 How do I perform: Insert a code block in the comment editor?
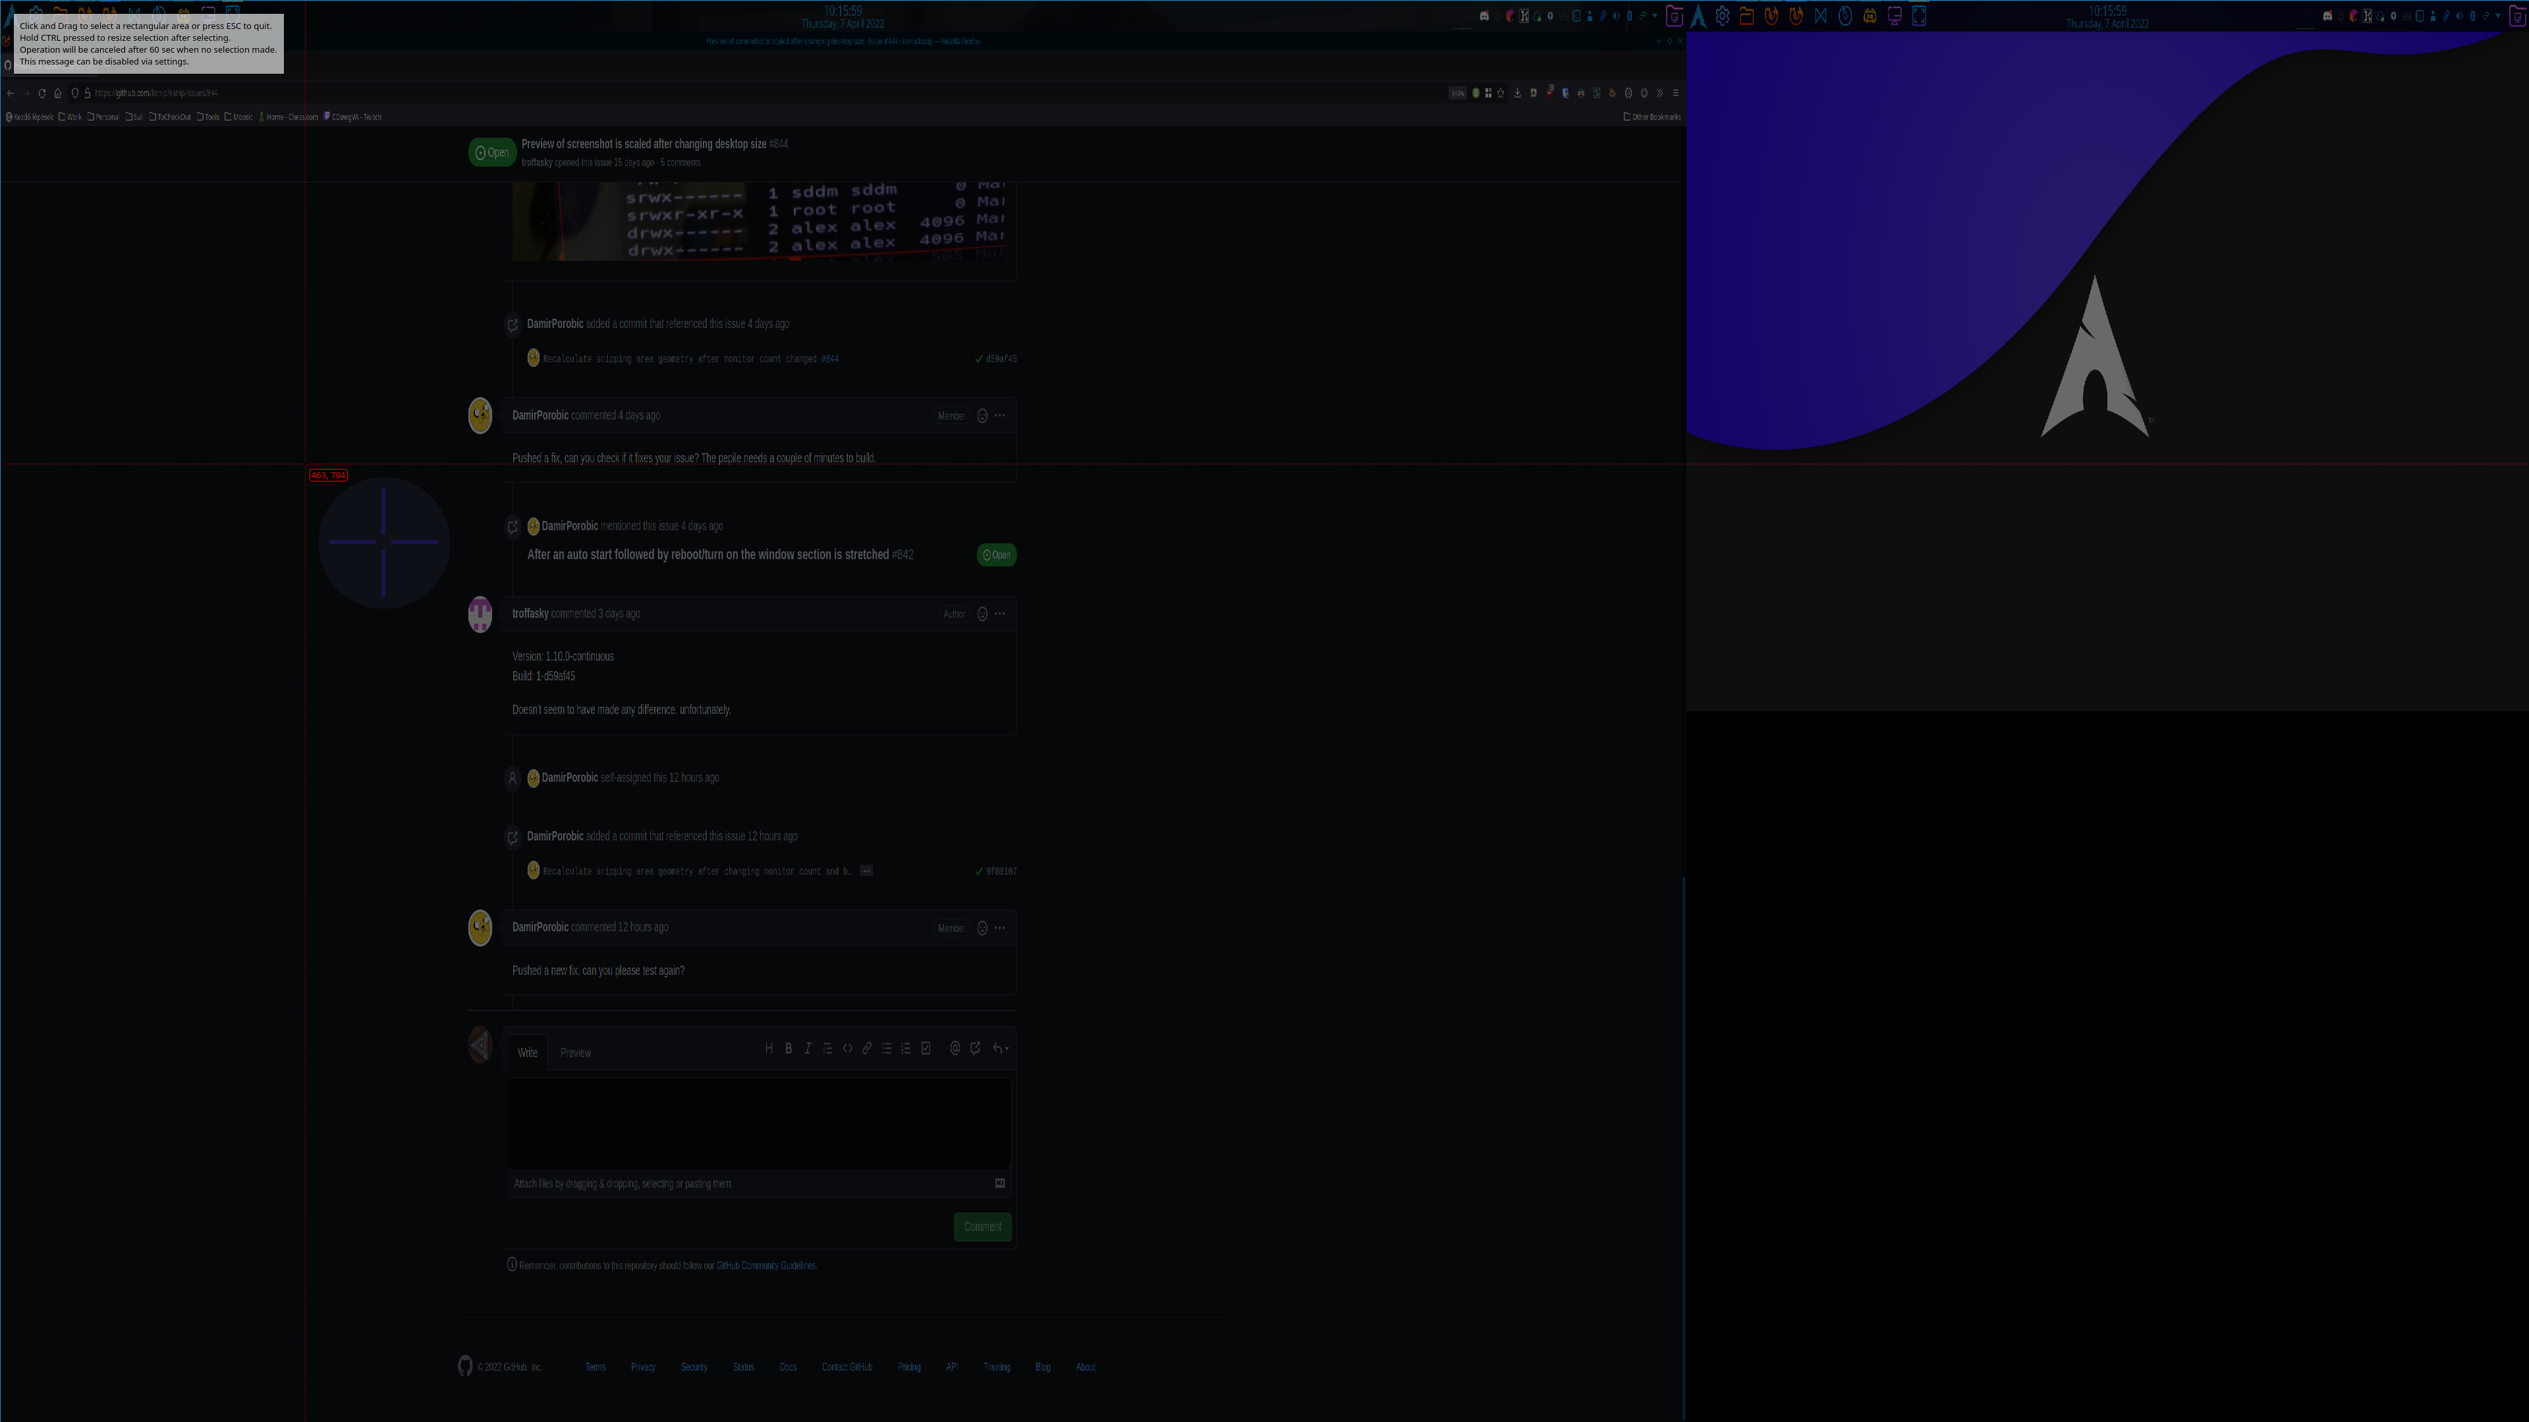tap(847, 1048)
